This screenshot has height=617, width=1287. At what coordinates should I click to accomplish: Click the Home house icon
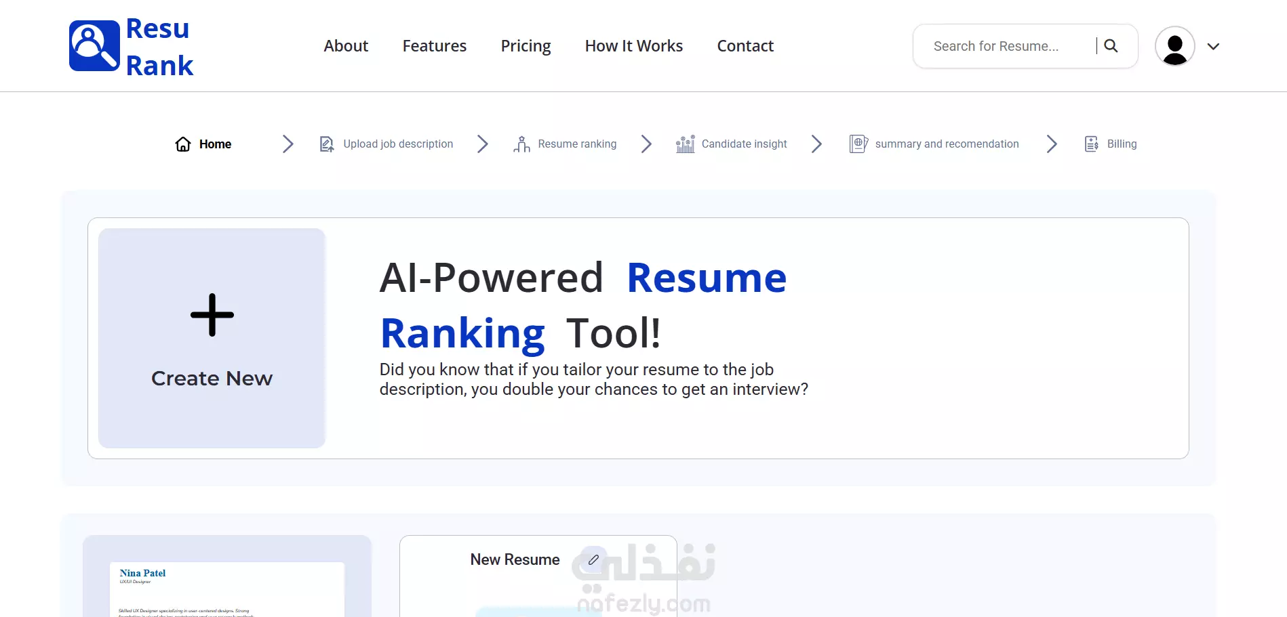point(183,144)
